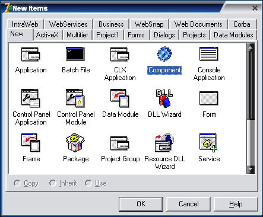Image resolution: width=263 pixels, height=217 pixels.
Task: Click the Cancel button
Action: [x=189, y=204]
